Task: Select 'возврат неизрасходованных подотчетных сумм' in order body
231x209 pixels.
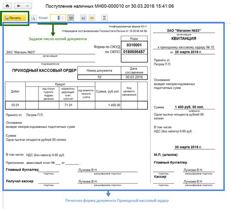Action: click(40, 127)
